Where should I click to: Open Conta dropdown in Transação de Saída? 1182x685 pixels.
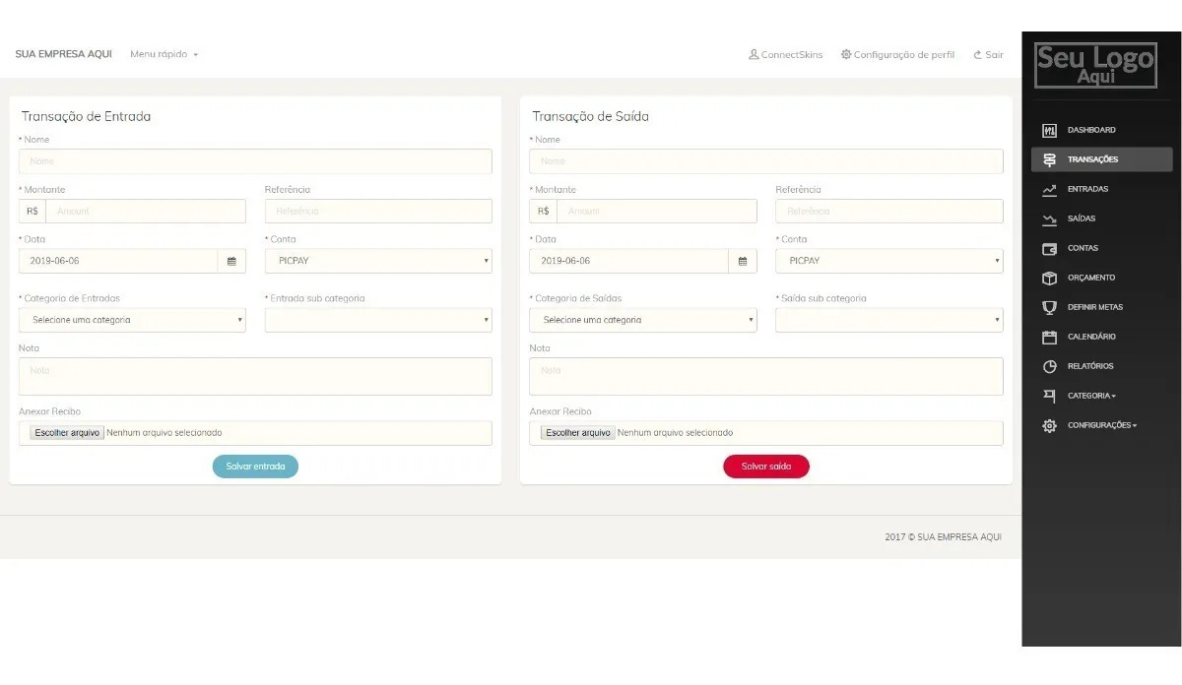[x=889, y=261]
